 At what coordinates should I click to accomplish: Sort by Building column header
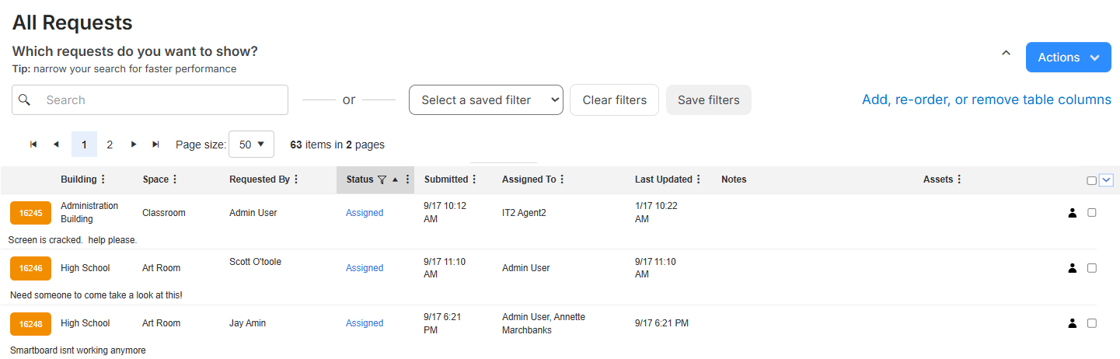point(79,179)
